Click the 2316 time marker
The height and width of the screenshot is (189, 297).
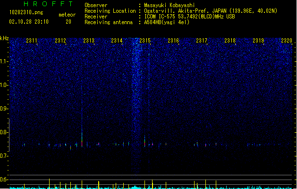[173, 40]
